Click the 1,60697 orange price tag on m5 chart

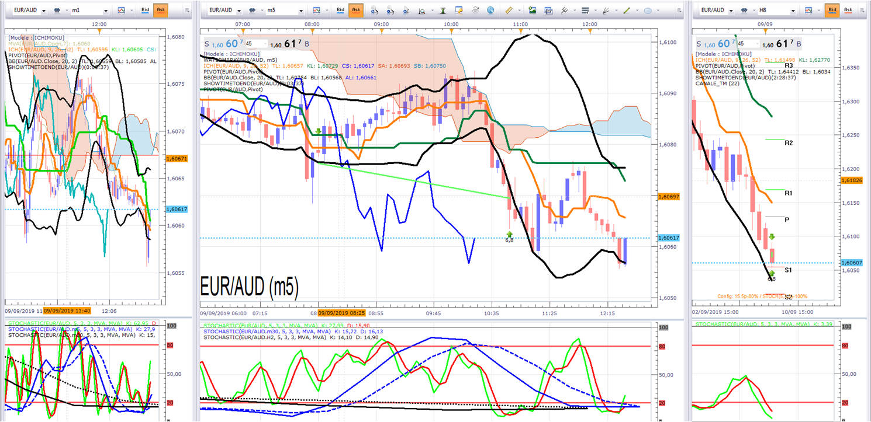click(x=669, y=197)
